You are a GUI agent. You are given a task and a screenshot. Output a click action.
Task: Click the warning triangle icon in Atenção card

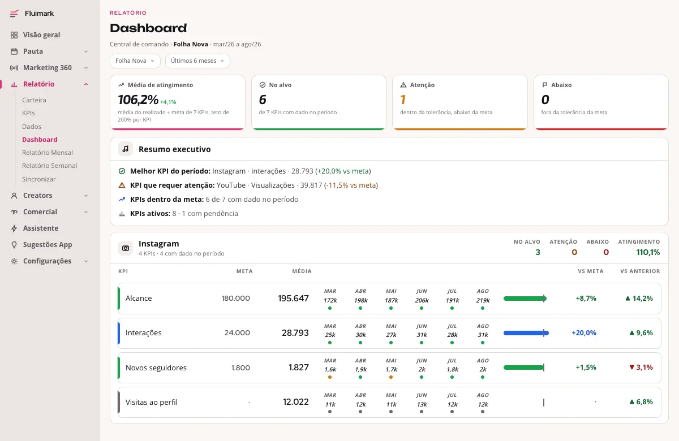point(403,85)
